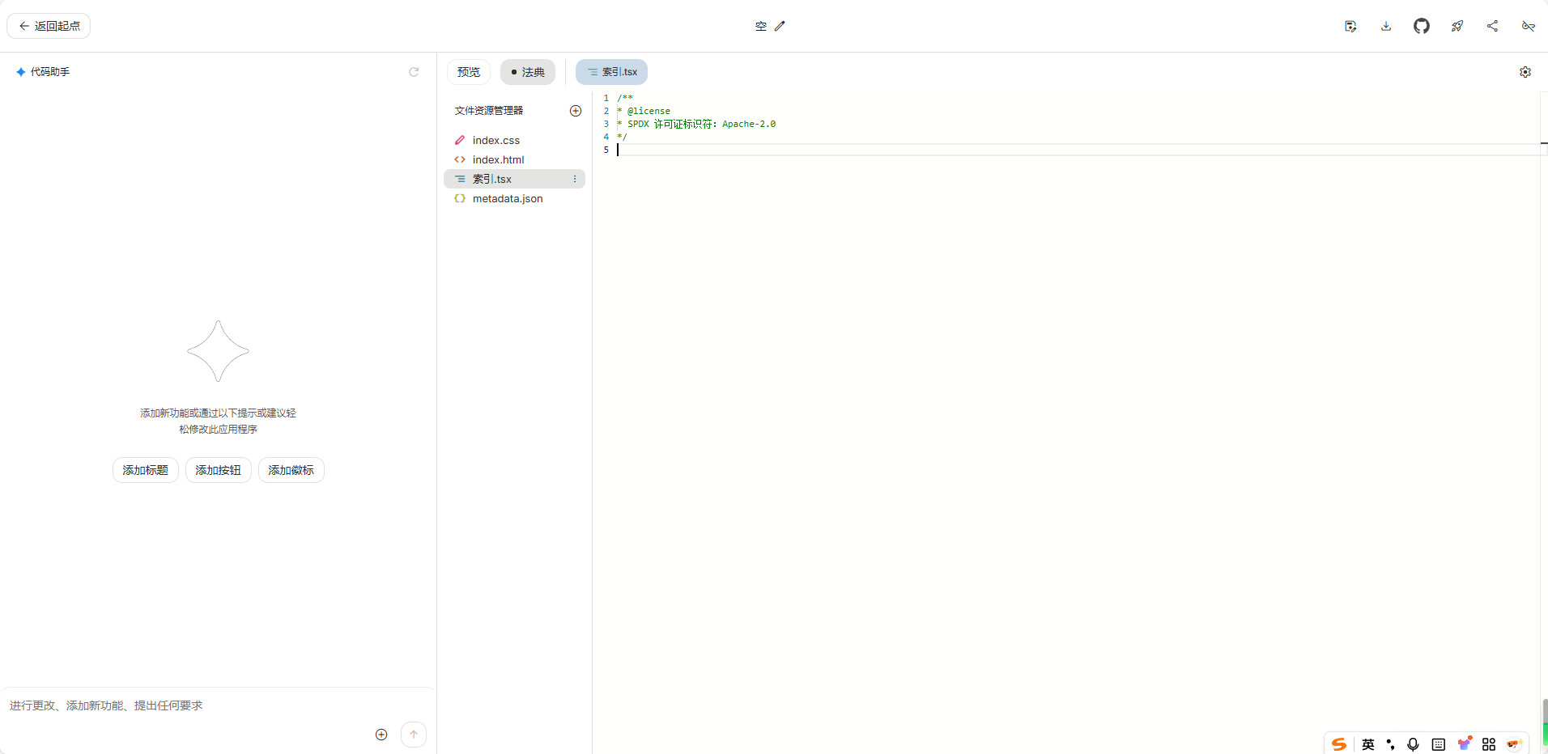Open editor settings gear icon
The width and height of the screenshot is (1548, 754).
[x=1525, y=72]
